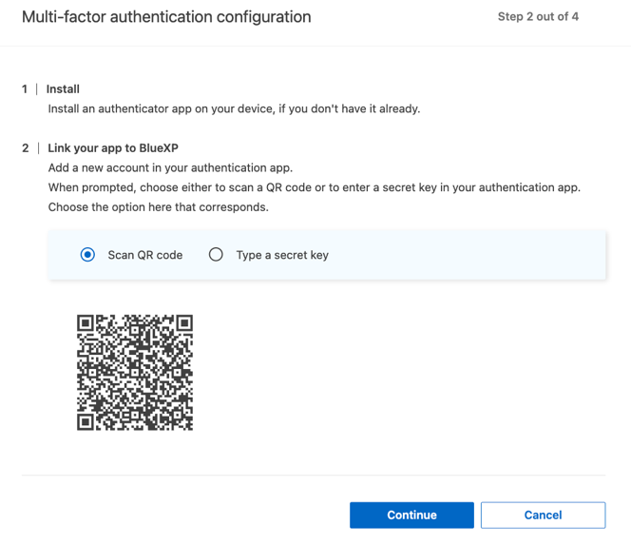
Task: Click the 'Install' step heading
Action: pyautogui.click(x=63, y=88)
